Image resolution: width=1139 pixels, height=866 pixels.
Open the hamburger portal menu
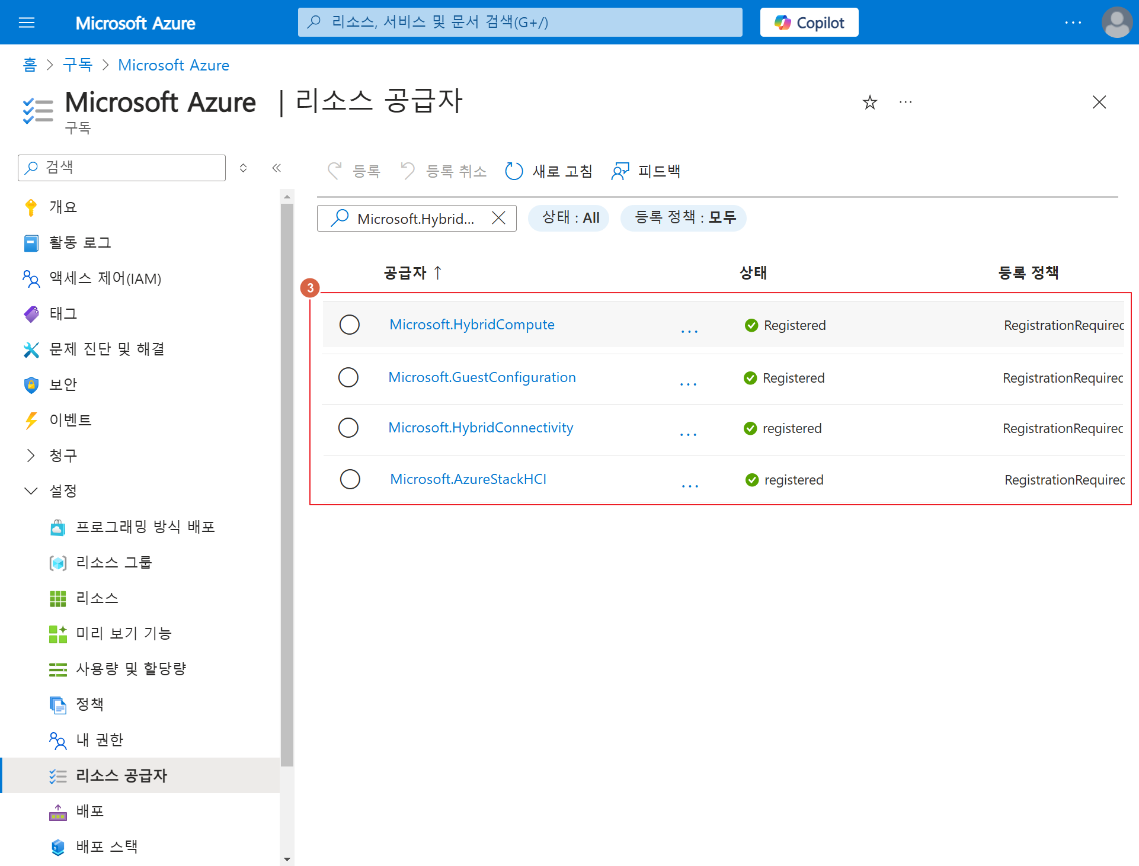coord(27,23)
